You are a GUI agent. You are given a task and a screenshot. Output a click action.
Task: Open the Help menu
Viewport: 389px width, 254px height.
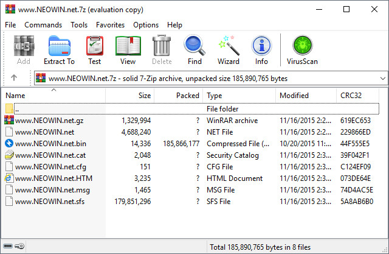[174, 25]
